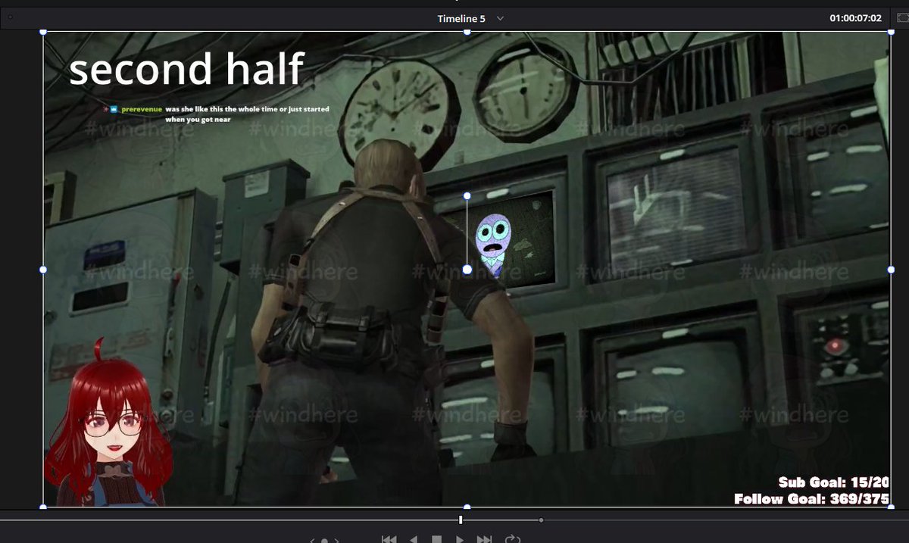Click the "second half" title text
The width and height of the screenshot is (909, 543).
[186, 70]
